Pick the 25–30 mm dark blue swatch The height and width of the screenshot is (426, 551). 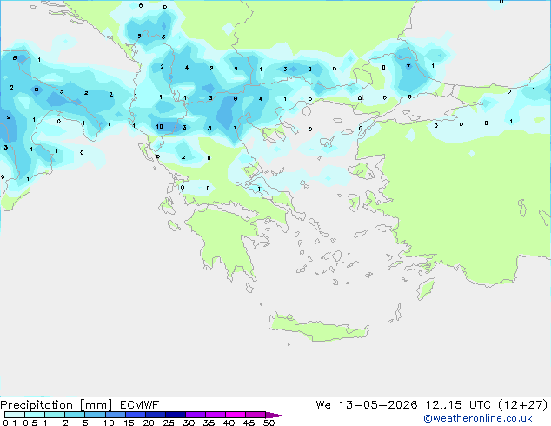coord(176,415)
